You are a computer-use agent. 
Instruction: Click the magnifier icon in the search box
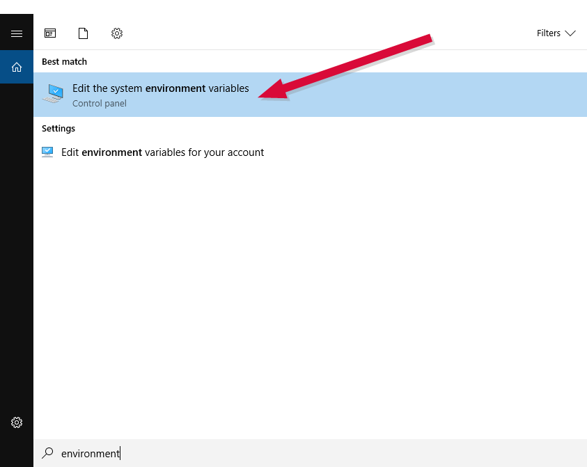[47, 453]
